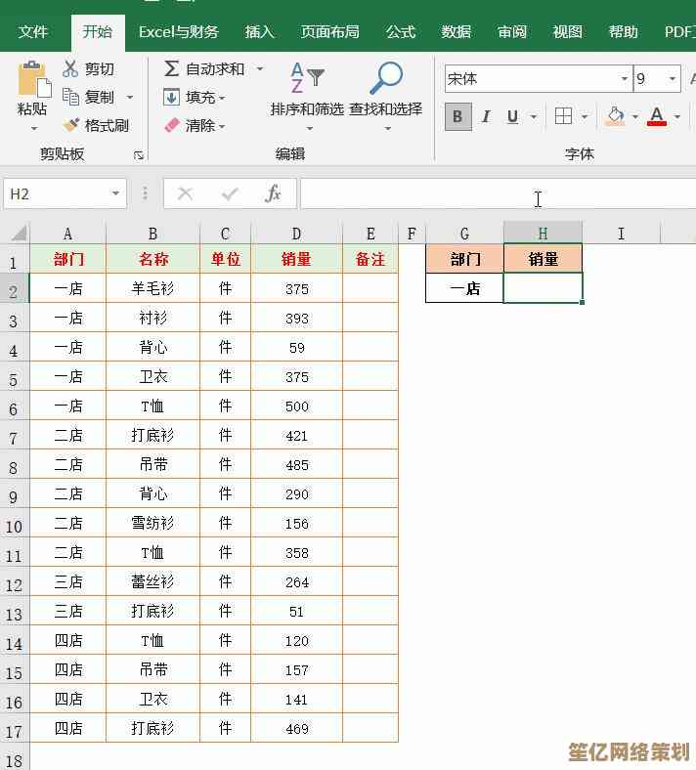
Task: Apply the red font color swatch
Action: 657,117
